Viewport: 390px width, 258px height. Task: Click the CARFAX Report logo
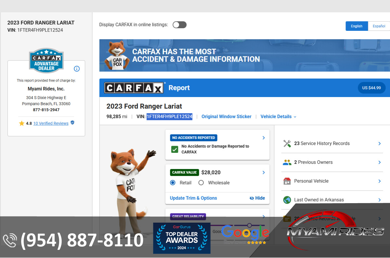click(134, 88)
